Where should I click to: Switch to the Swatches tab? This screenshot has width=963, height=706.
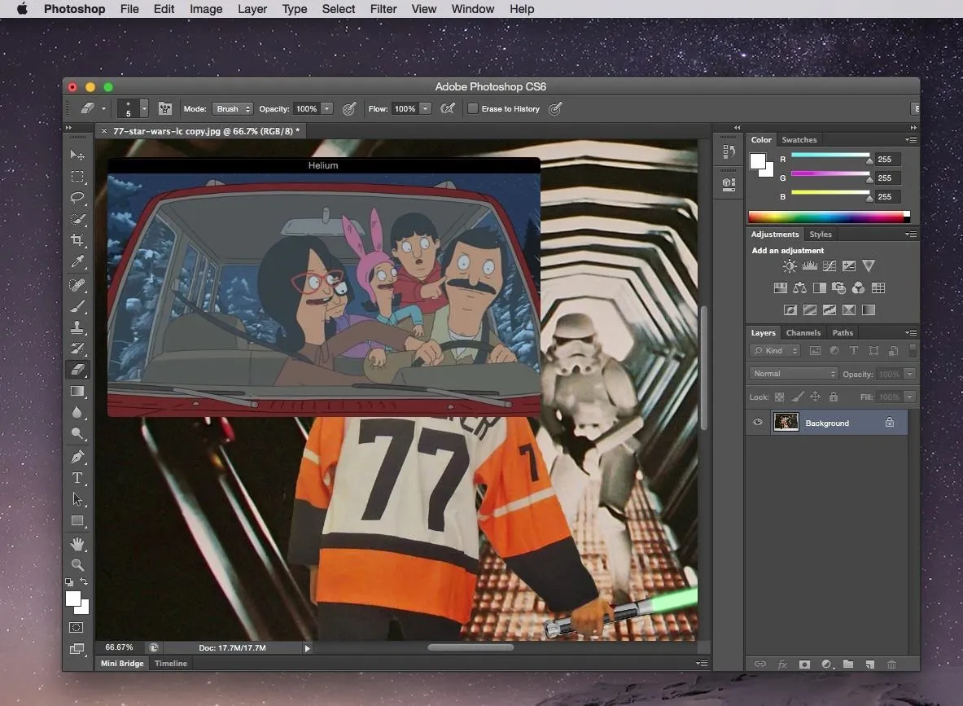pyautogui.click(x=799, y=139)
